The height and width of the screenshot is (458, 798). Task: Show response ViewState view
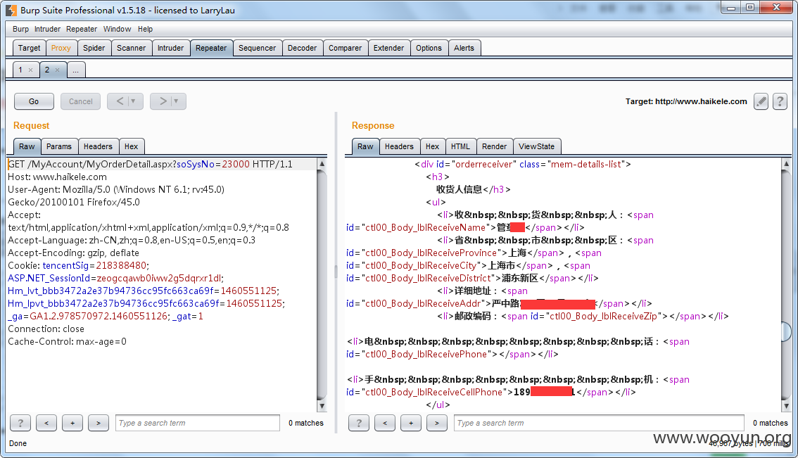click(536, 146)
